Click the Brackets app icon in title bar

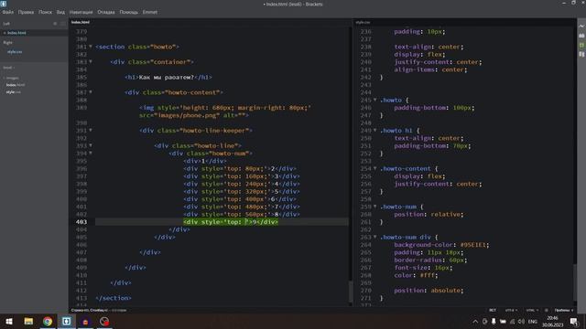click(x=4, y=4)
